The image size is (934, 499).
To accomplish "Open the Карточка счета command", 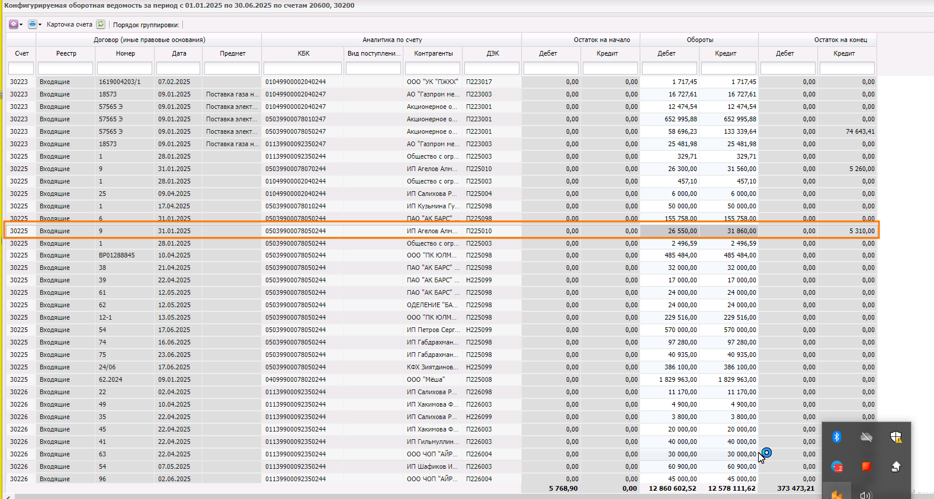I will pos(69,25).
